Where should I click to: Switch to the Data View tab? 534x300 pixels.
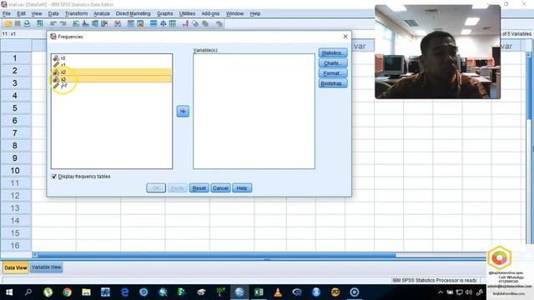(x=15, y=267)
